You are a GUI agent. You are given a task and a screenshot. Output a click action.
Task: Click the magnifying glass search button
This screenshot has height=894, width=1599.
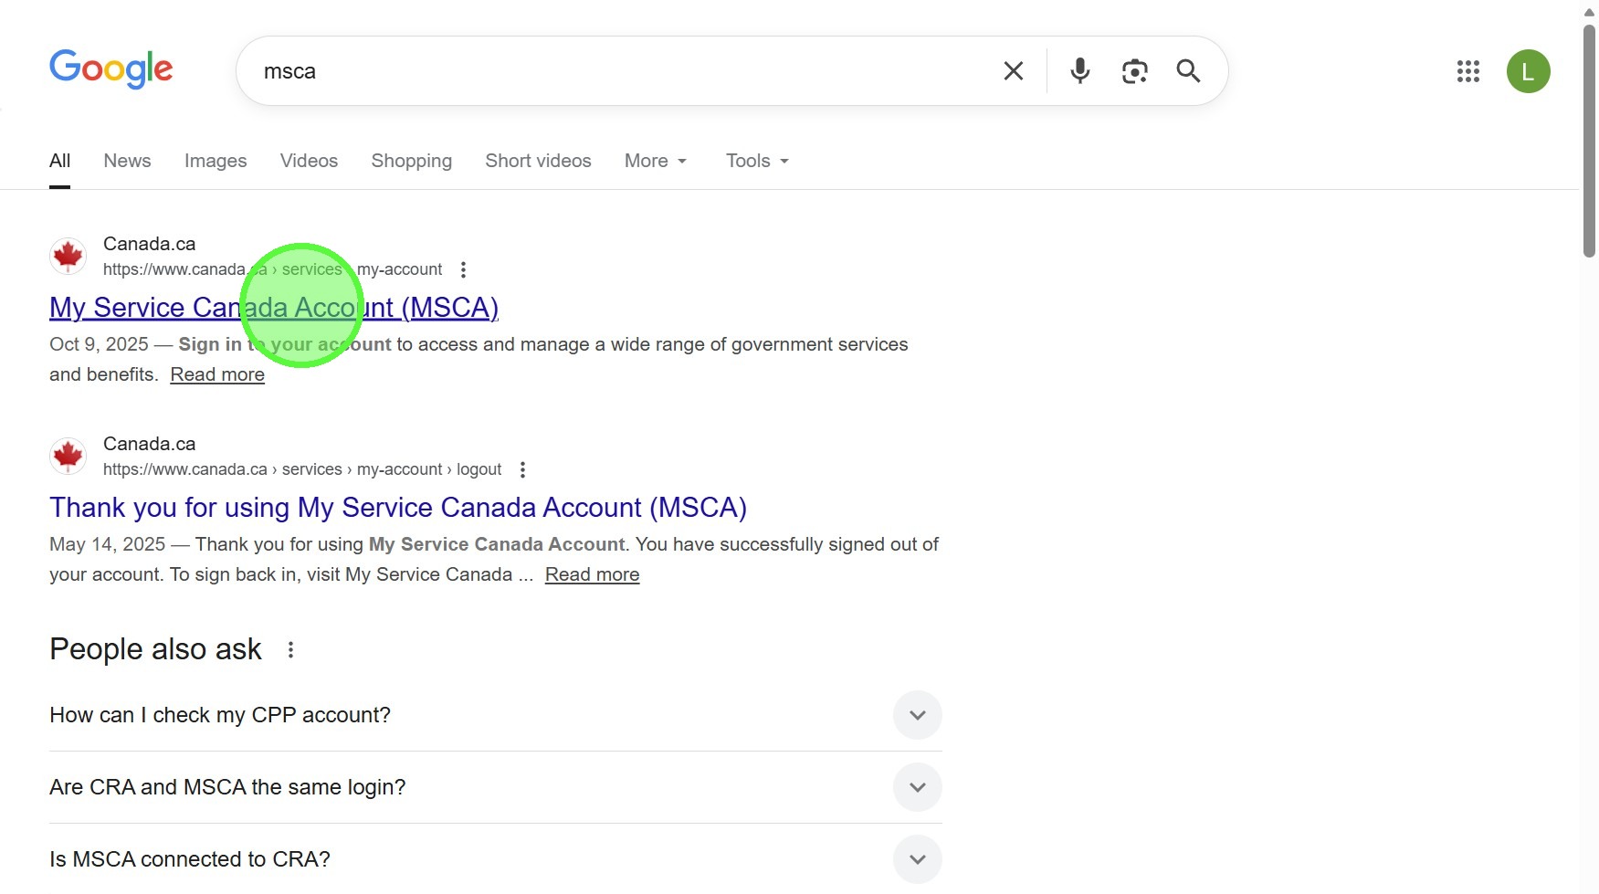1188,71
